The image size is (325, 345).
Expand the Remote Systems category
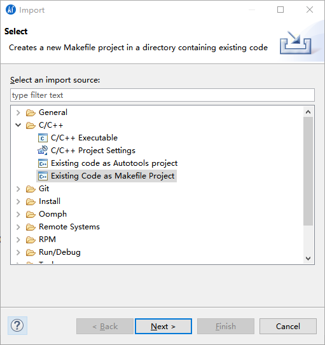(18, 227)
